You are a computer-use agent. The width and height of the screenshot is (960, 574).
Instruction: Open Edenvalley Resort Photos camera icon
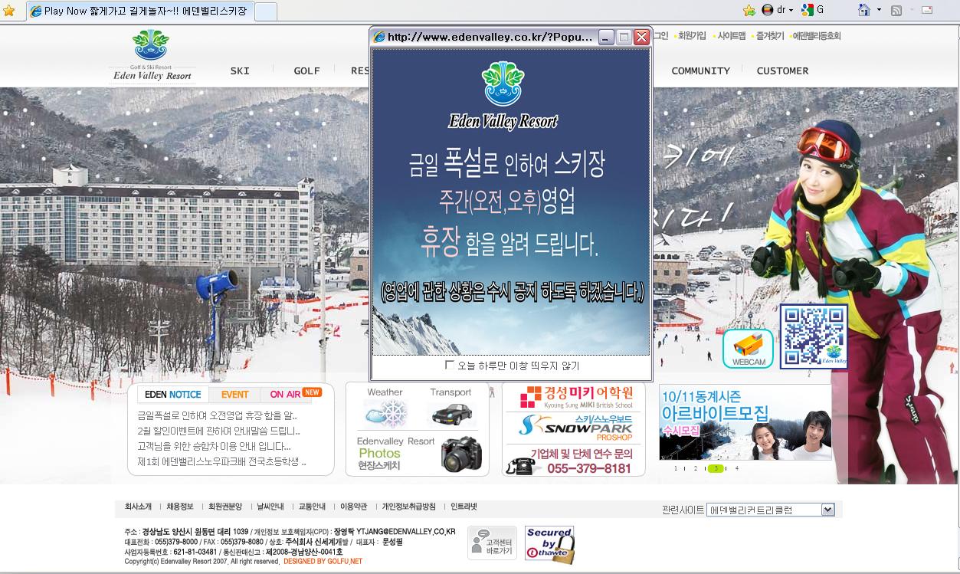point(460,454)
